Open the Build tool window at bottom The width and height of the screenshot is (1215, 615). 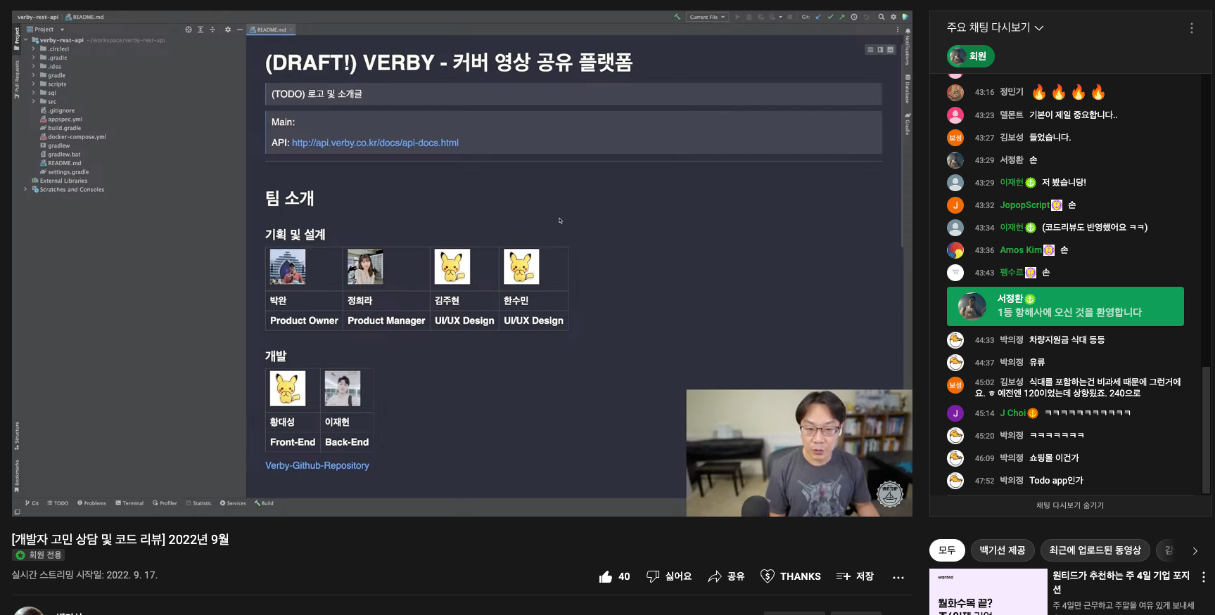coord(264,503)
